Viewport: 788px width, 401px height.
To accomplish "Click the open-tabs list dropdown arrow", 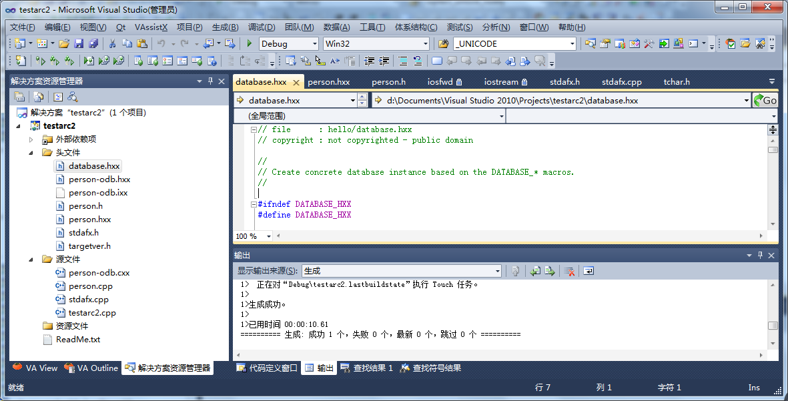I will 772,81.
